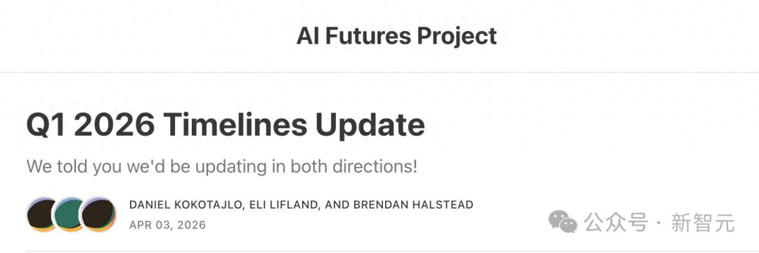
Task: Click the leftmost dark author avatar
Action: coord(41,214)
